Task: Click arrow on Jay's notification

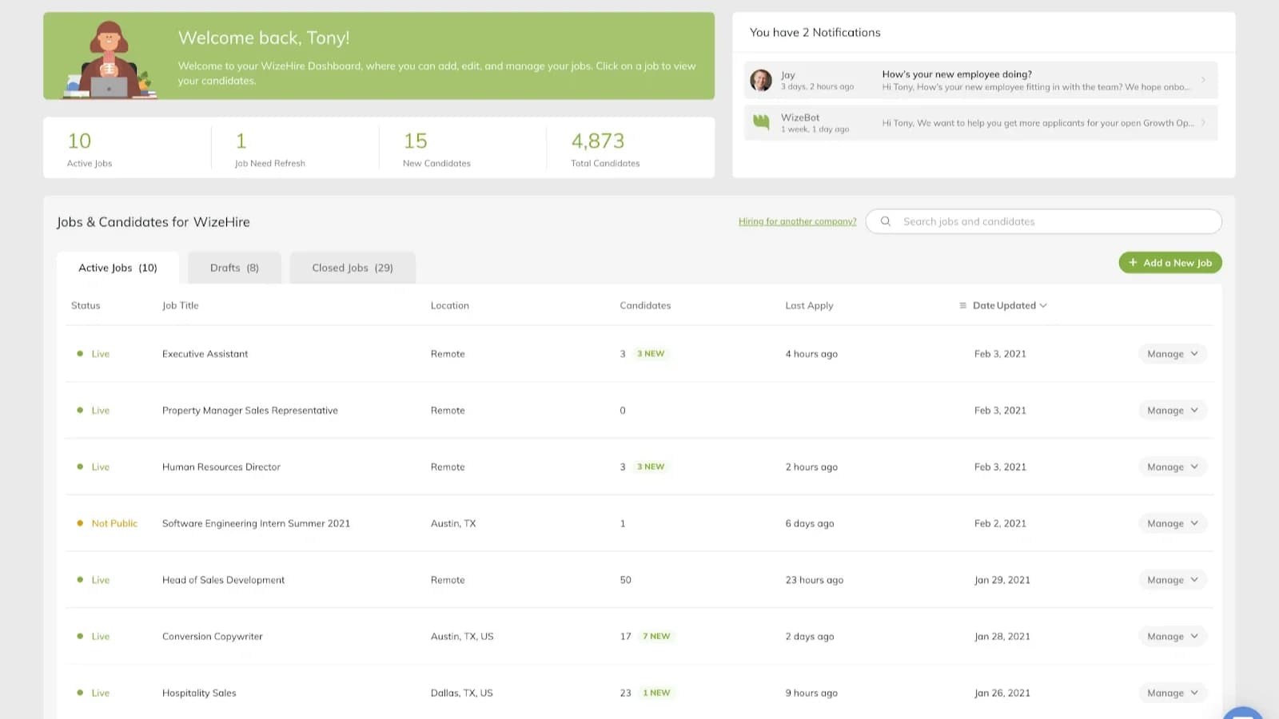Action: click(x=1202, y=80)
